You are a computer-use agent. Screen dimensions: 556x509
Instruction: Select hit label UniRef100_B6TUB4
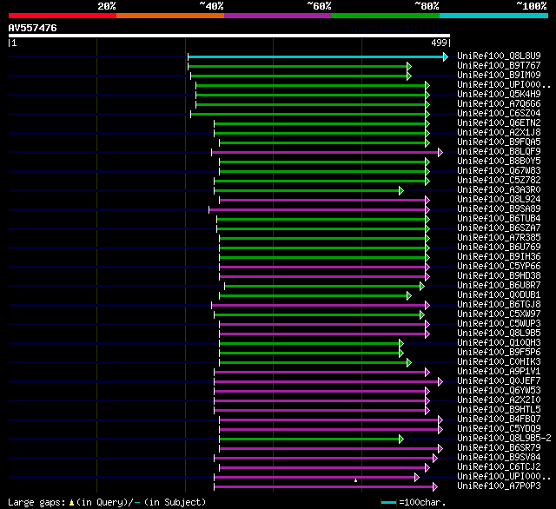499,219
